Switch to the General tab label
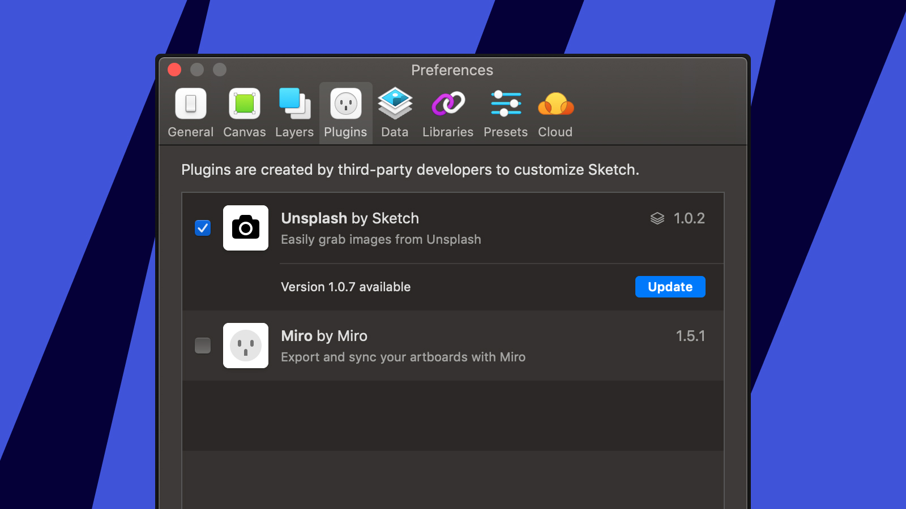This screenshot has height=509, width=906. (191, 132)
